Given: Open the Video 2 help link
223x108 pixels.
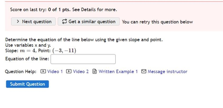Looking at the screenshot, I should [x=81, y=71].
